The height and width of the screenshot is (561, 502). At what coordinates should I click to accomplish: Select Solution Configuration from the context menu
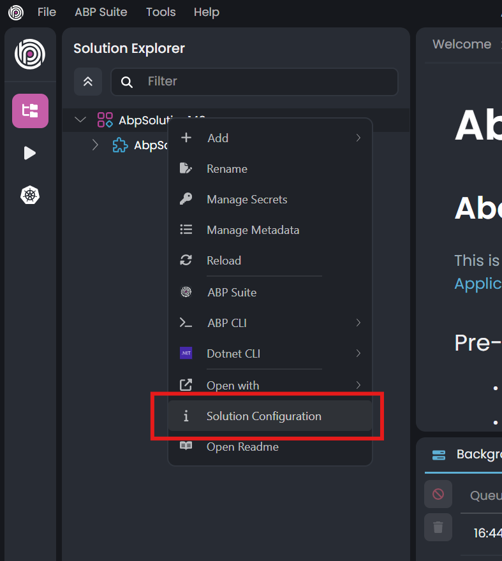pos(263,416)
